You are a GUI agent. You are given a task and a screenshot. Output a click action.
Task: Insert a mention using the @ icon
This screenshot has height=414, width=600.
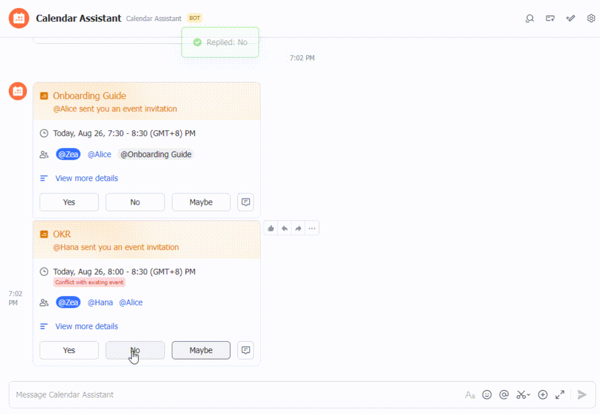pos(503,394)
